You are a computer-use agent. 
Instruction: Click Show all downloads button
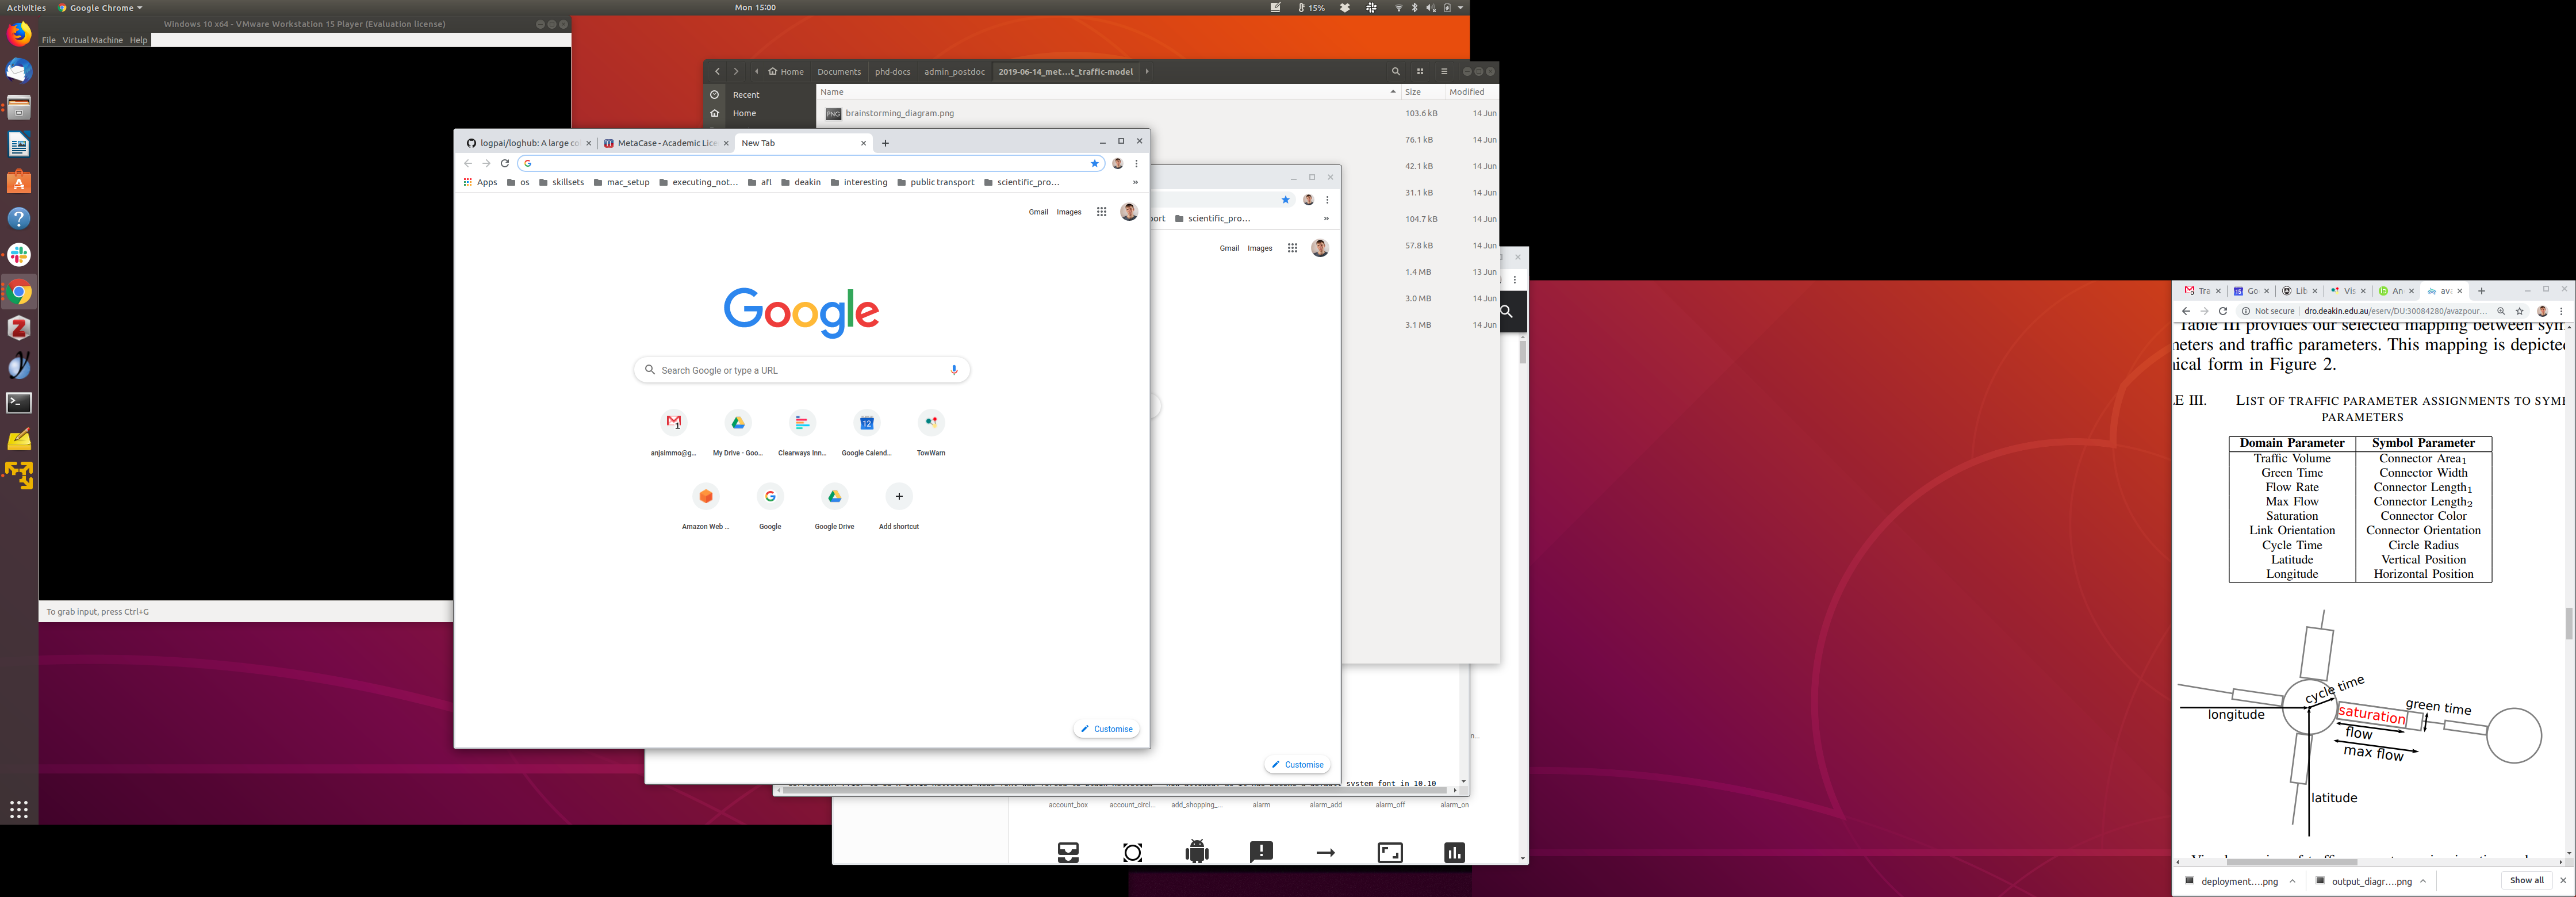tap(2526, 881)
